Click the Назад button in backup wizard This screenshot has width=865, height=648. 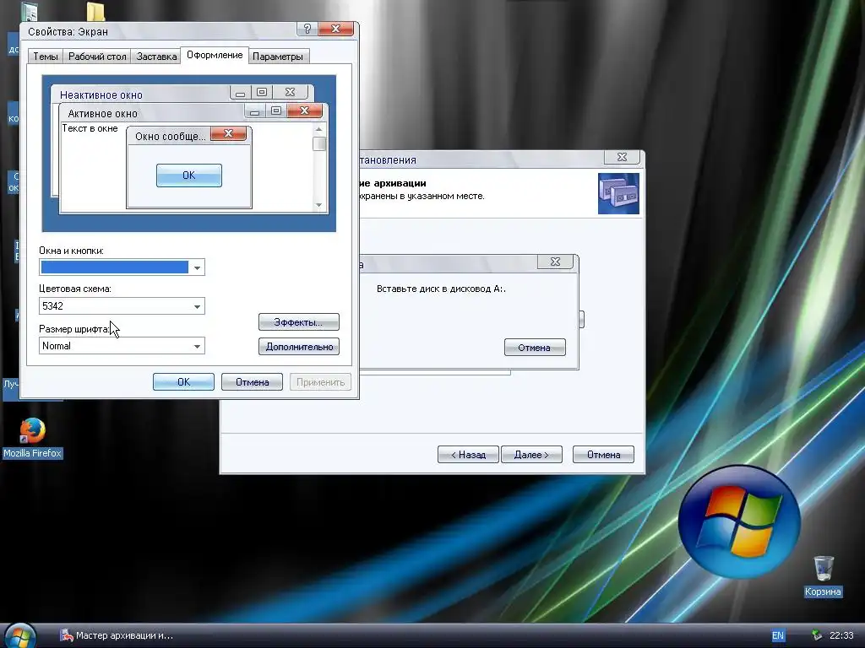coord(468,455)
